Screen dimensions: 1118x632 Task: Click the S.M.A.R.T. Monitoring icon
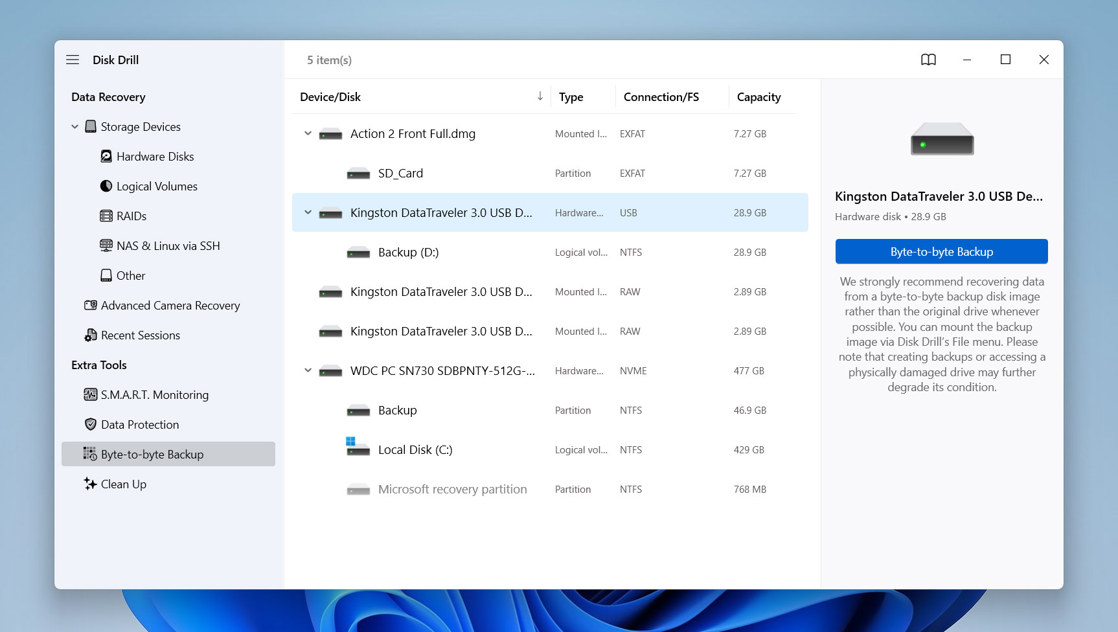pos(91,394)
